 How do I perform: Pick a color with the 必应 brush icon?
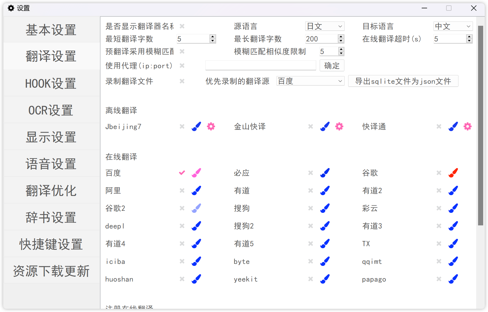pyautogui.click(x=325, y=173)
